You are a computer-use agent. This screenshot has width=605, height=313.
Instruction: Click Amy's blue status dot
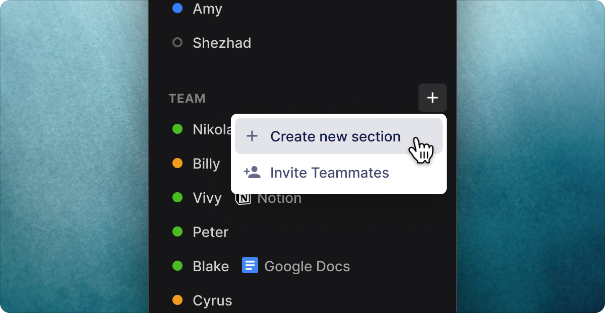coord(177,8)
